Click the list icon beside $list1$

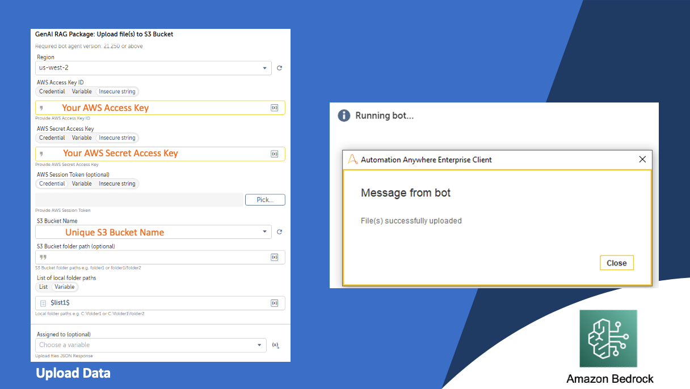tap(43, 303)
